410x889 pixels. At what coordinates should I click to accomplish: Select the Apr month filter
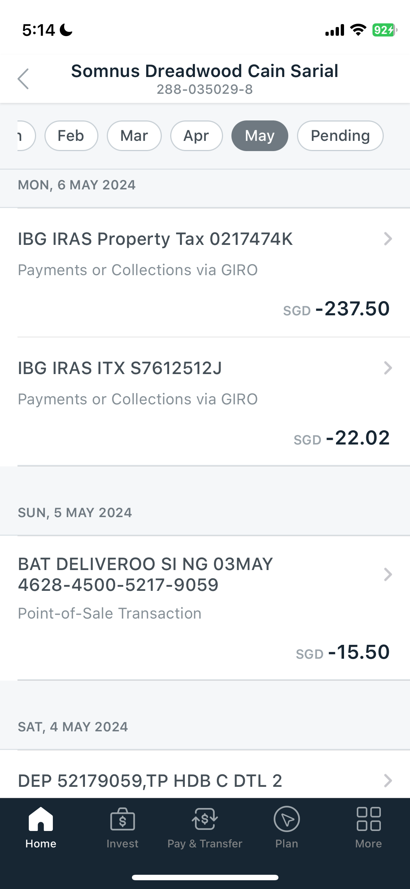pos(196,136)
